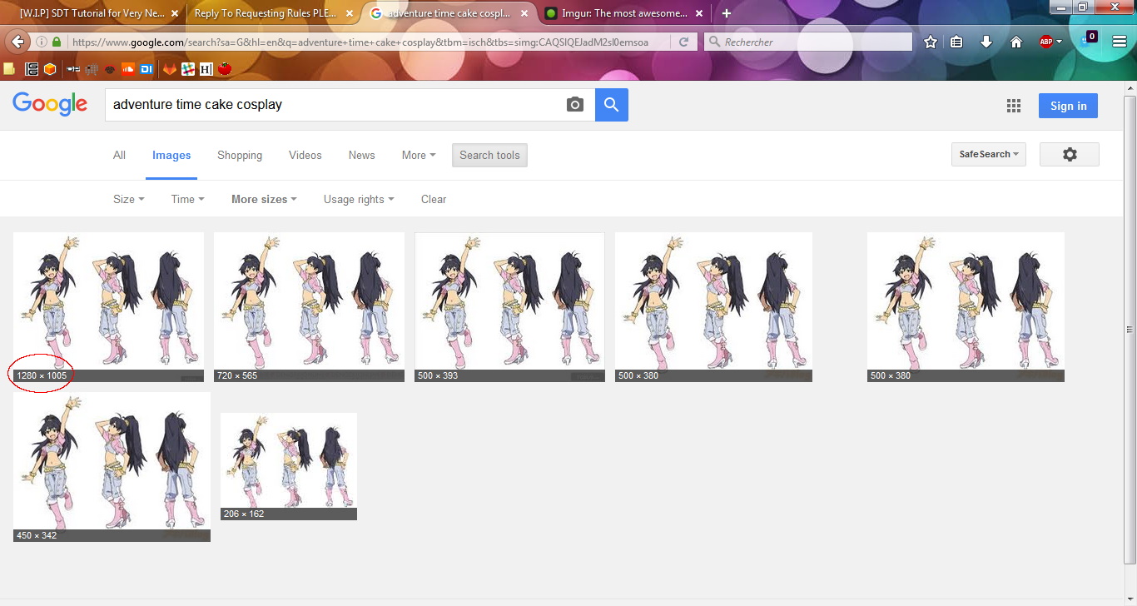Open the More search categories dropdown

pyautogui.click(x=418, y=155)
